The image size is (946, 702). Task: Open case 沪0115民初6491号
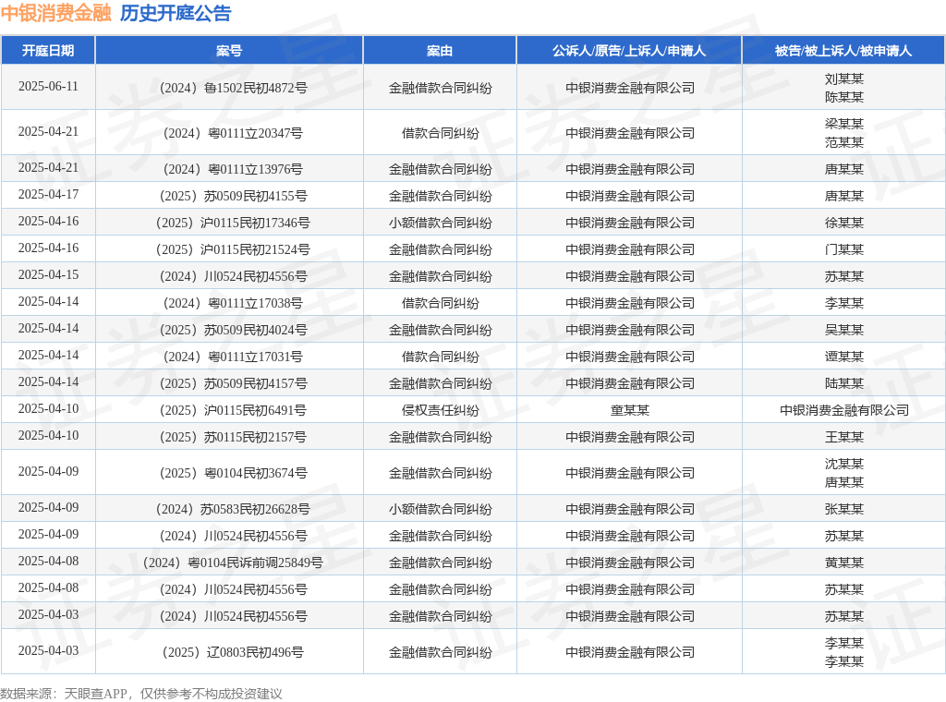pos(234,411)
